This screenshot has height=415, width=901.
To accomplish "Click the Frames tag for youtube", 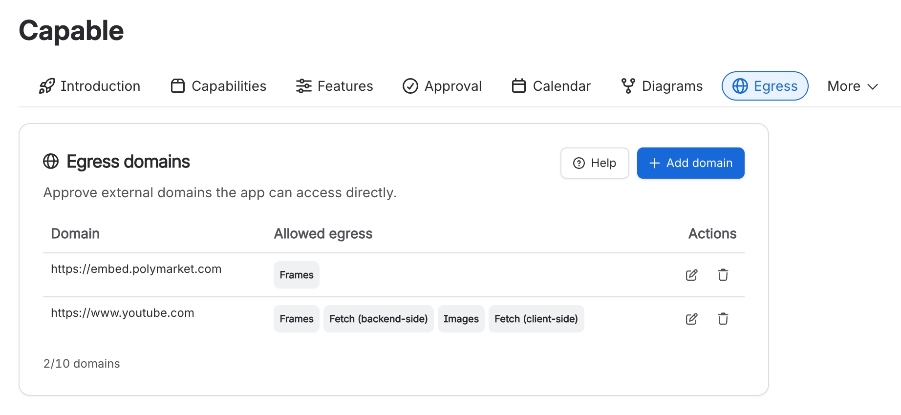I will coord(297,319).
